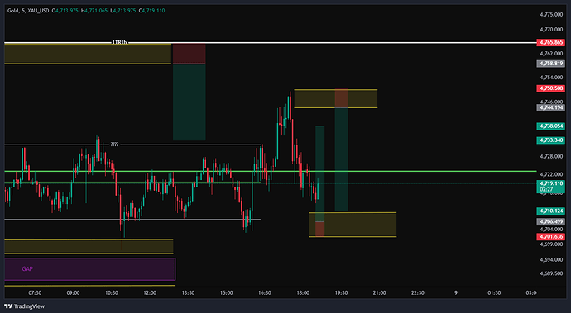Click the 4,775.000 price axis label
The width and height of the screenshot is (571, 313).
[551, 15]
